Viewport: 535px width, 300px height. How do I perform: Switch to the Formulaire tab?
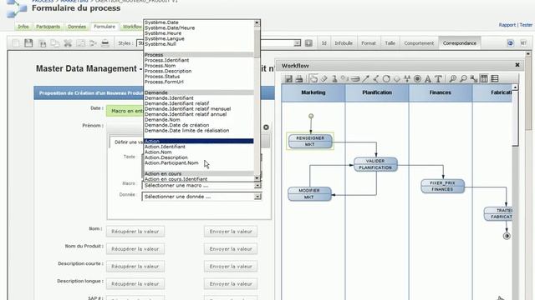[104, 27]
